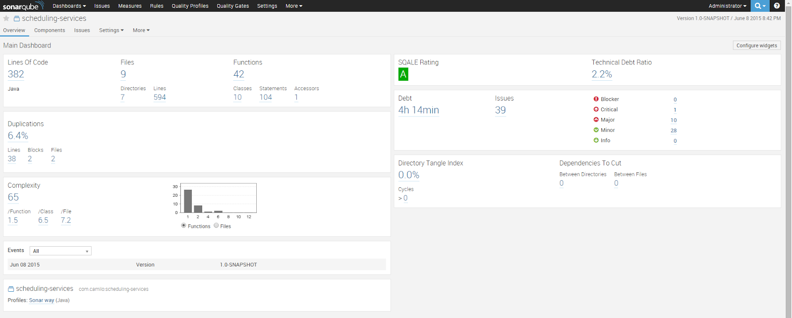Click the Blocker severity icon
The width and height of the screenshot is (792, 318).
pyautogui.click(x=596, y=99)
